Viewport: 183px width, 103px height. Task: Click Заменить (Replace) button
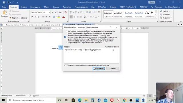(x=165, y=15)
